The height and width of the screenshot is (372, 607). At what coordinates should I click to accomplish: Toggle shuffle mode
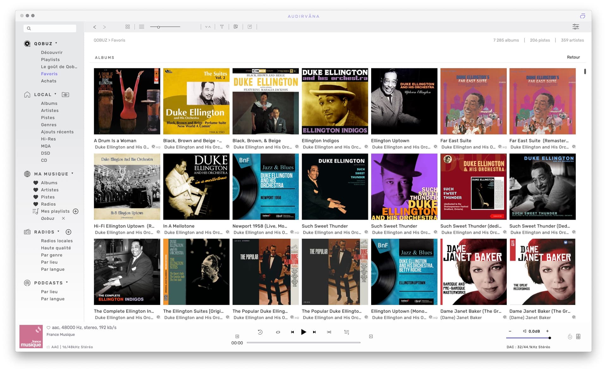[329, 332]
